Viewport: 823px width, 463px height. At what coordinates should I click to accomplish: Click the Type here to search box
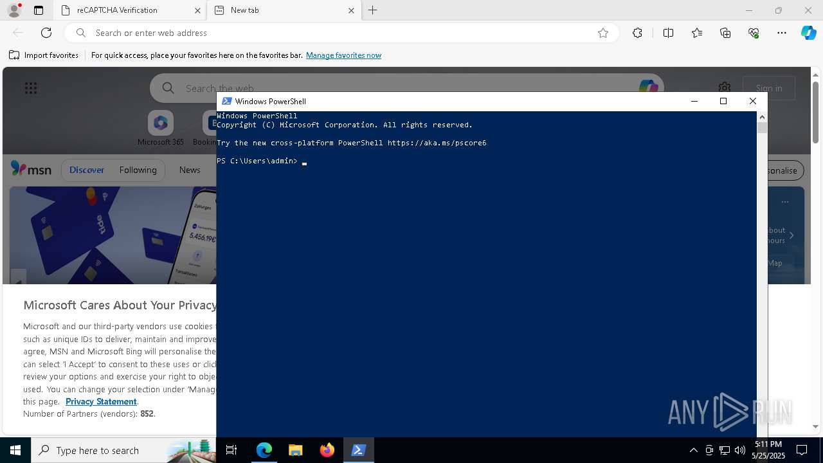pyautogui.click(x=123, y=450)
